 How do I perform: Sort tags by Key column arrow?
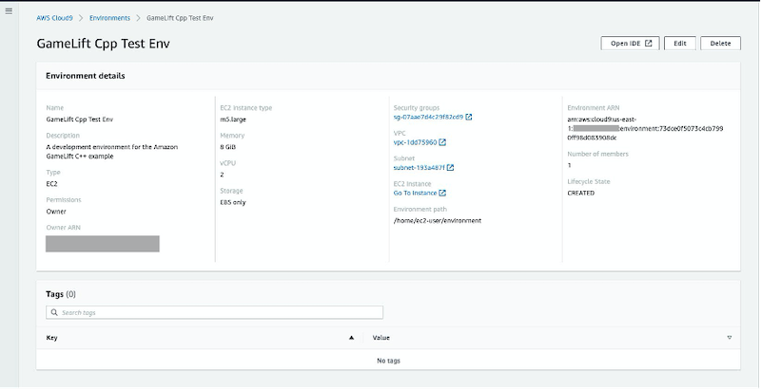pos(351,338)
